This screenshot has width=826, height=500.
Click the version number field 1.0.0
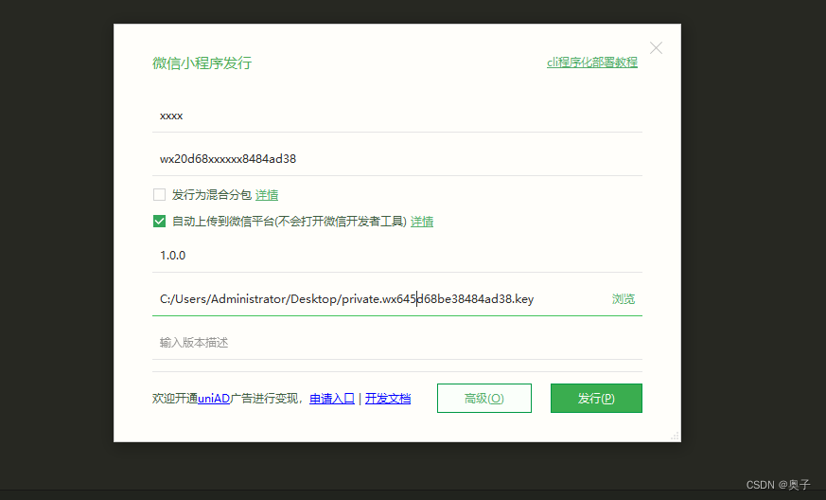coord(397,256)
